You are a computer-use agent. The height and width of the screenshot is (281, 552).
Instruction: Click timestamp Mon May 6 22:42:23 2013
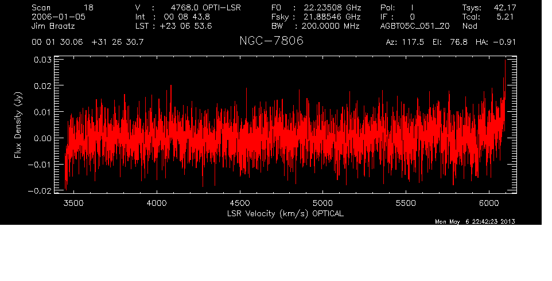point(475,221)
